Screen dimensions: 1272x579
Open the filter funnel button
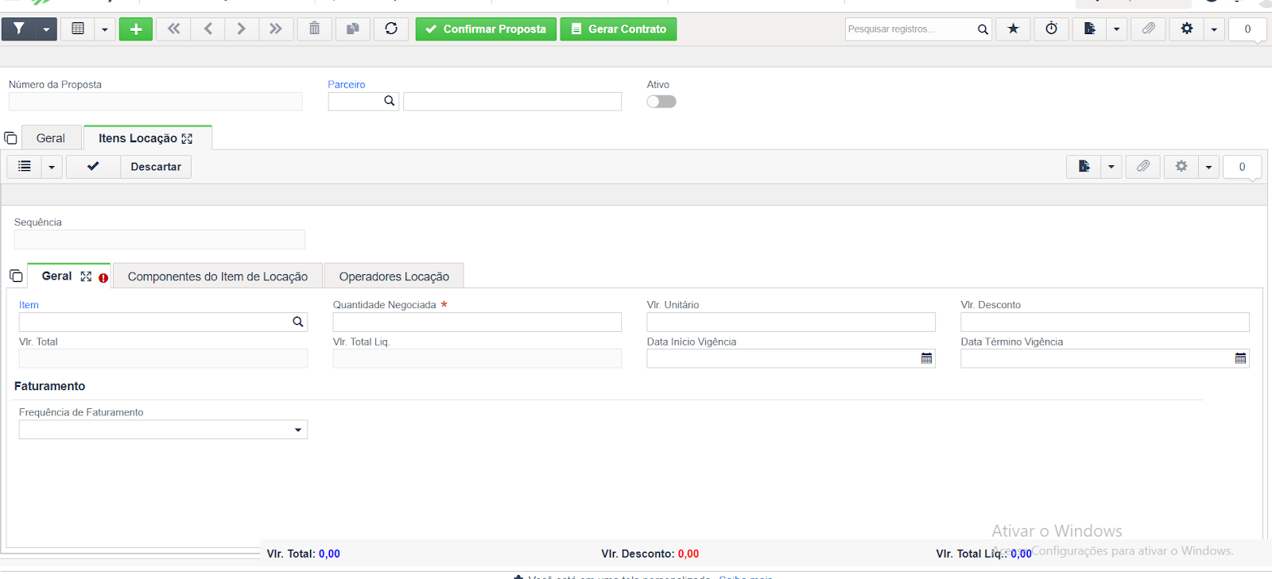(x=19, y=29)
